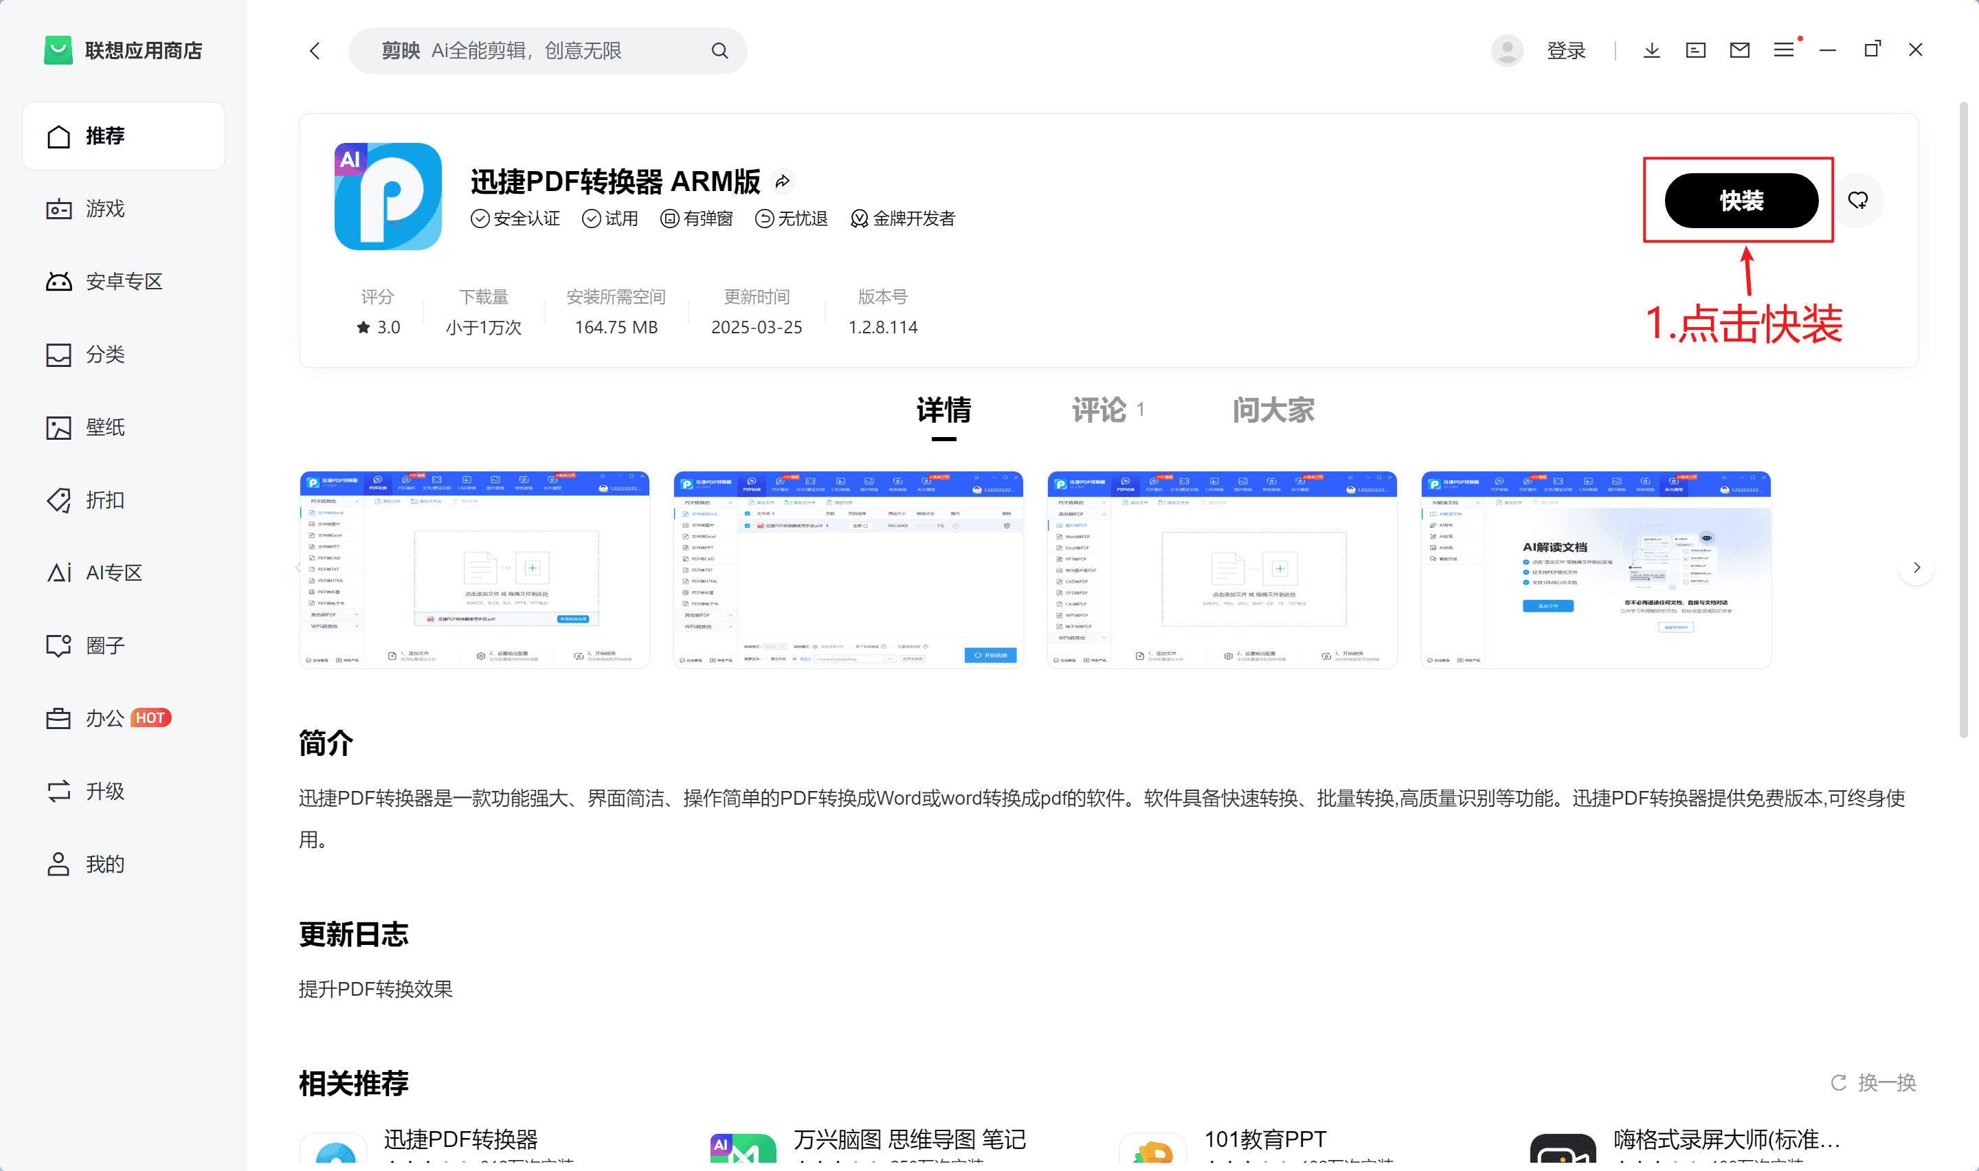Image resolution: width=1979 pixels, height=1171 pixels.
Task: Open the third app screenshot thumbnail
Action: click(x=1222, y=570)
